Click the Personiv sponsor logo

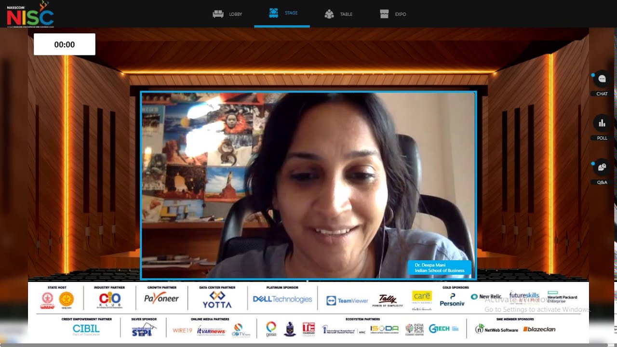tap(452, 300)
